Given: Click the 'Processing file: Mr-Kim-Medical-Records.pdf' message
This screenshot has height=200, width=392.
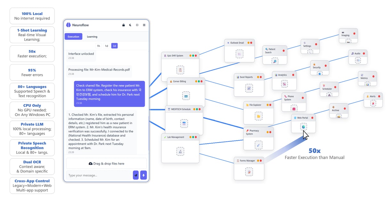Looking at the screenshot, I should tap(99, 71).
